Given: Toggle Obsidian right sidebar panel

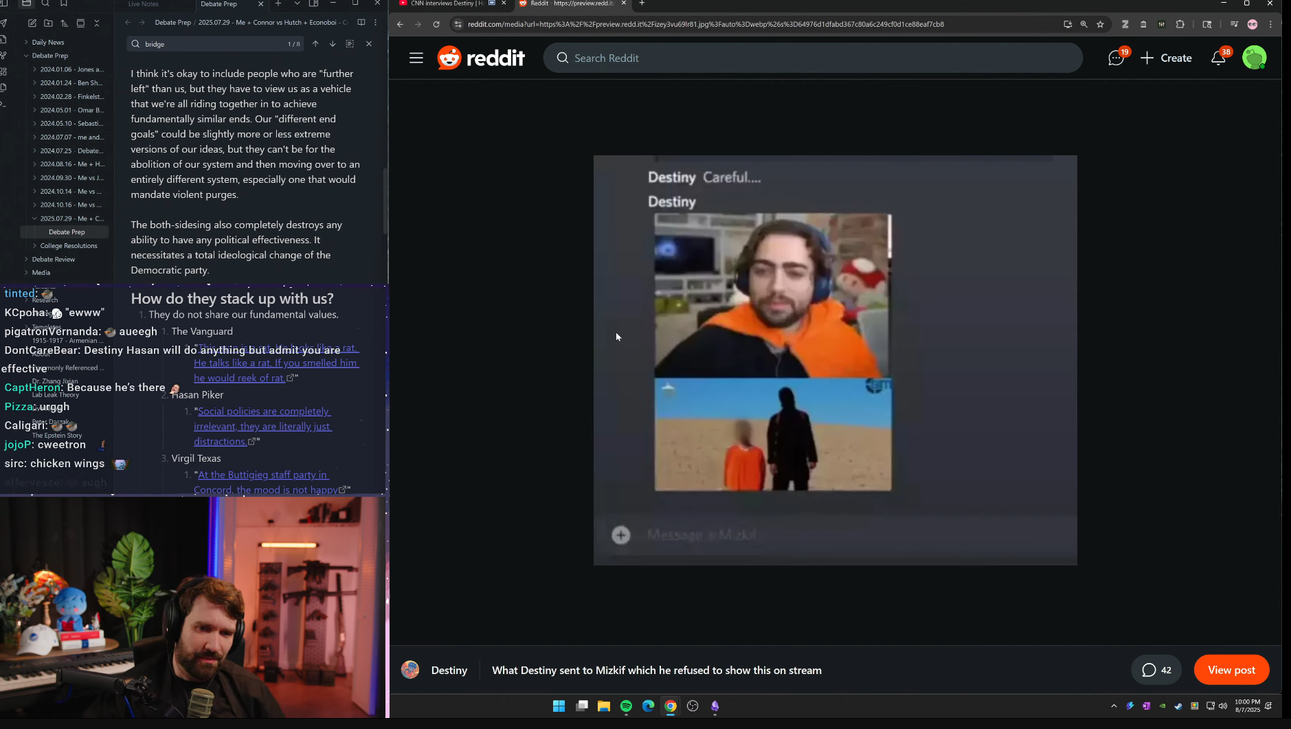Looking at the screenshot, I should (x=314, y=3).
